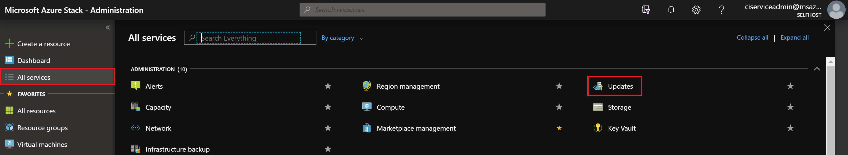Click the Marketplace management icon
848x155 pixels.
366,128
